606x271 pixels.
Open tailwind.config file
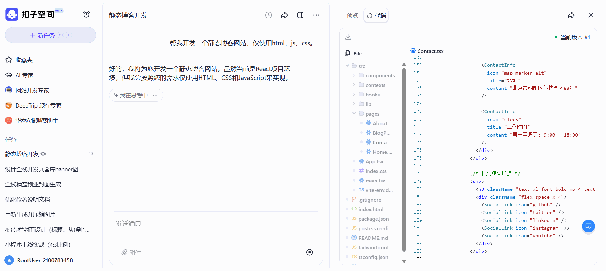(x=372, y=247)
